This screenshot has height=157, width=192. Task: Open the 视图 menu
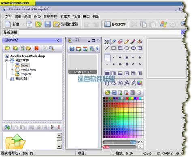pos(77,17)
